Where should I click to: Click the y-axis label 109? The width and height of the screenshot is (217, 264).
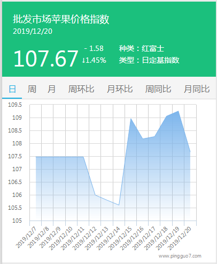pos(17,118)
